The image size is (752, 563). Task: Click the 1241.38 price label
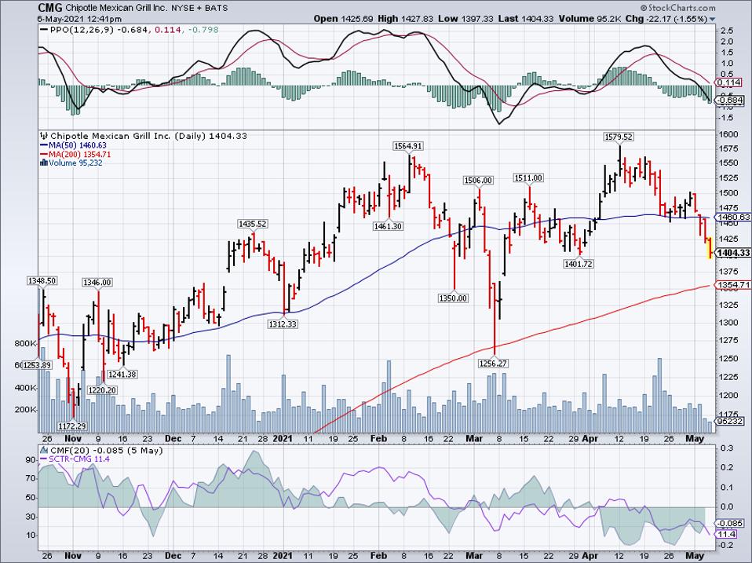pos(122,375)
